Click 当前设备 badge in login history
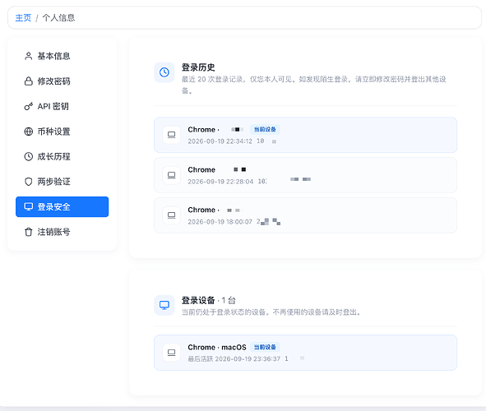Viewport: 486px width, 411px height. coord(265,129)
